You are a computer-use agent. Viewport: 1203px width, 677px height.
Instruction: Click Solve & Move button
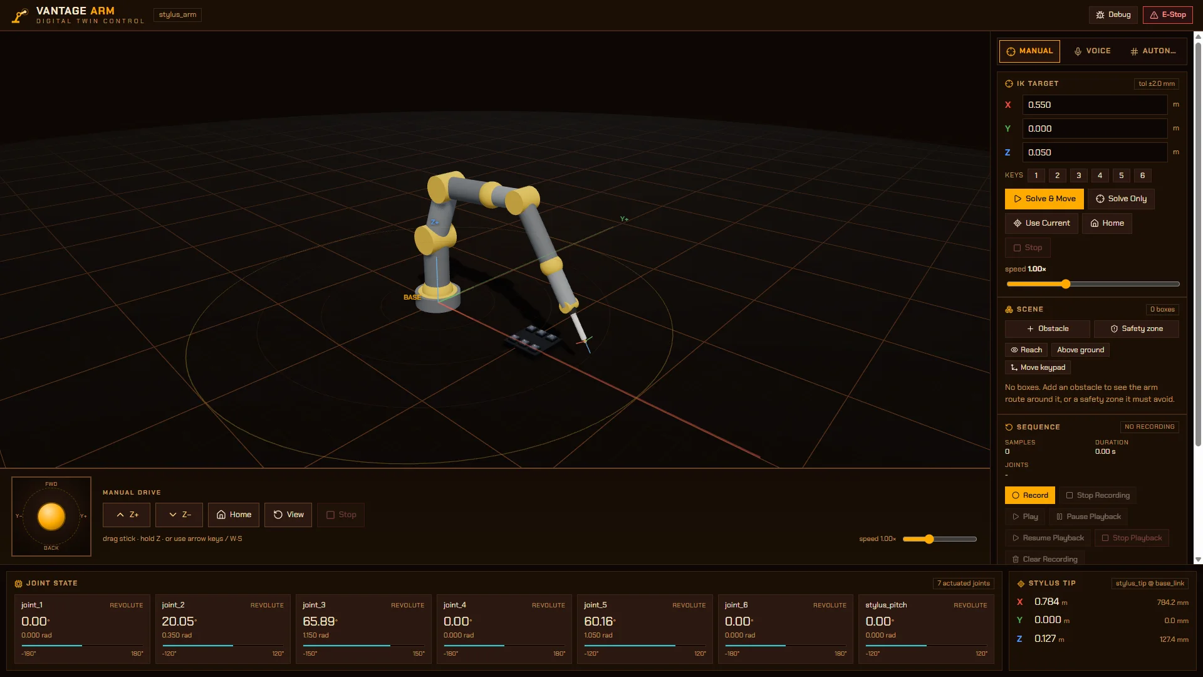1044,199
